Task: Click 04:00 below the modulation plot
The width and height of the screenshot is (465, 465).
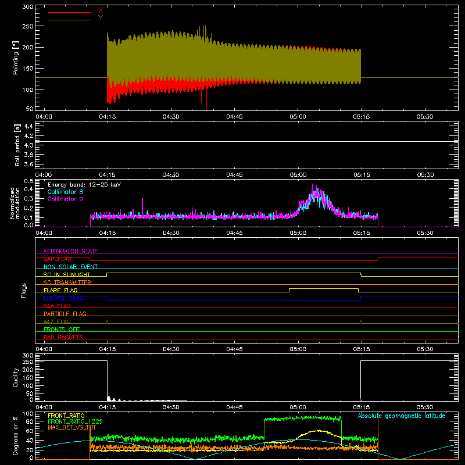Action: [x=44, y=233]
